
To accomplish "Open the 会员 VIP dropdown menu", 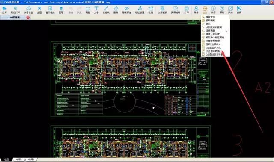I will pos(205,10).
